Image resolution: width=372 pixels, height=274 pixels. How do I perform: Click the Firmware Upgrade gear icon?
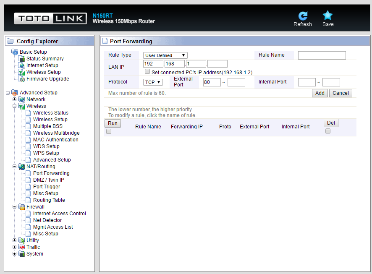pyautogui.click(x=21, y=79)
